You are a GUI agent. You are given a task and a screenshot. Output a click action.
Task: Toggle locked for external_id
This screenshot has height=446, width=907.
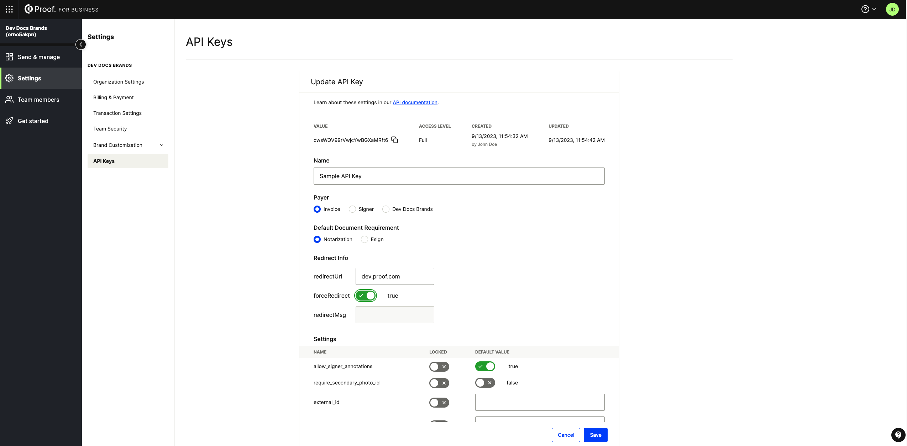[x=439, y=403]
